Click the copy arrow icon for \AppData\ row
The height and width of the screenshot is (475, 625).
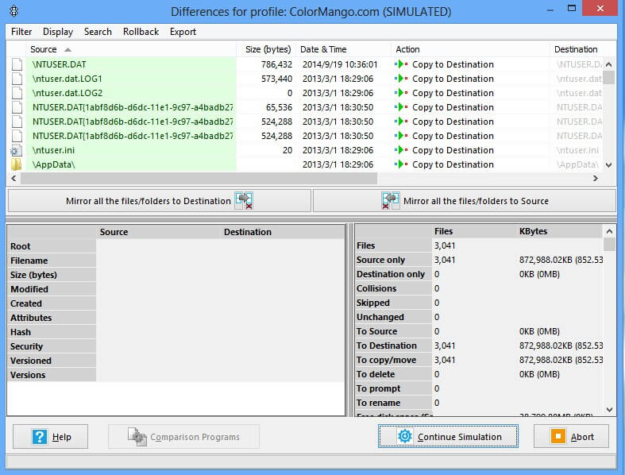click(402, 164)
